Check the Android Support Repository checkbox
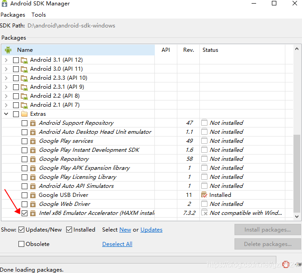The height and width of the screenshot is (273, 302). 24,123
